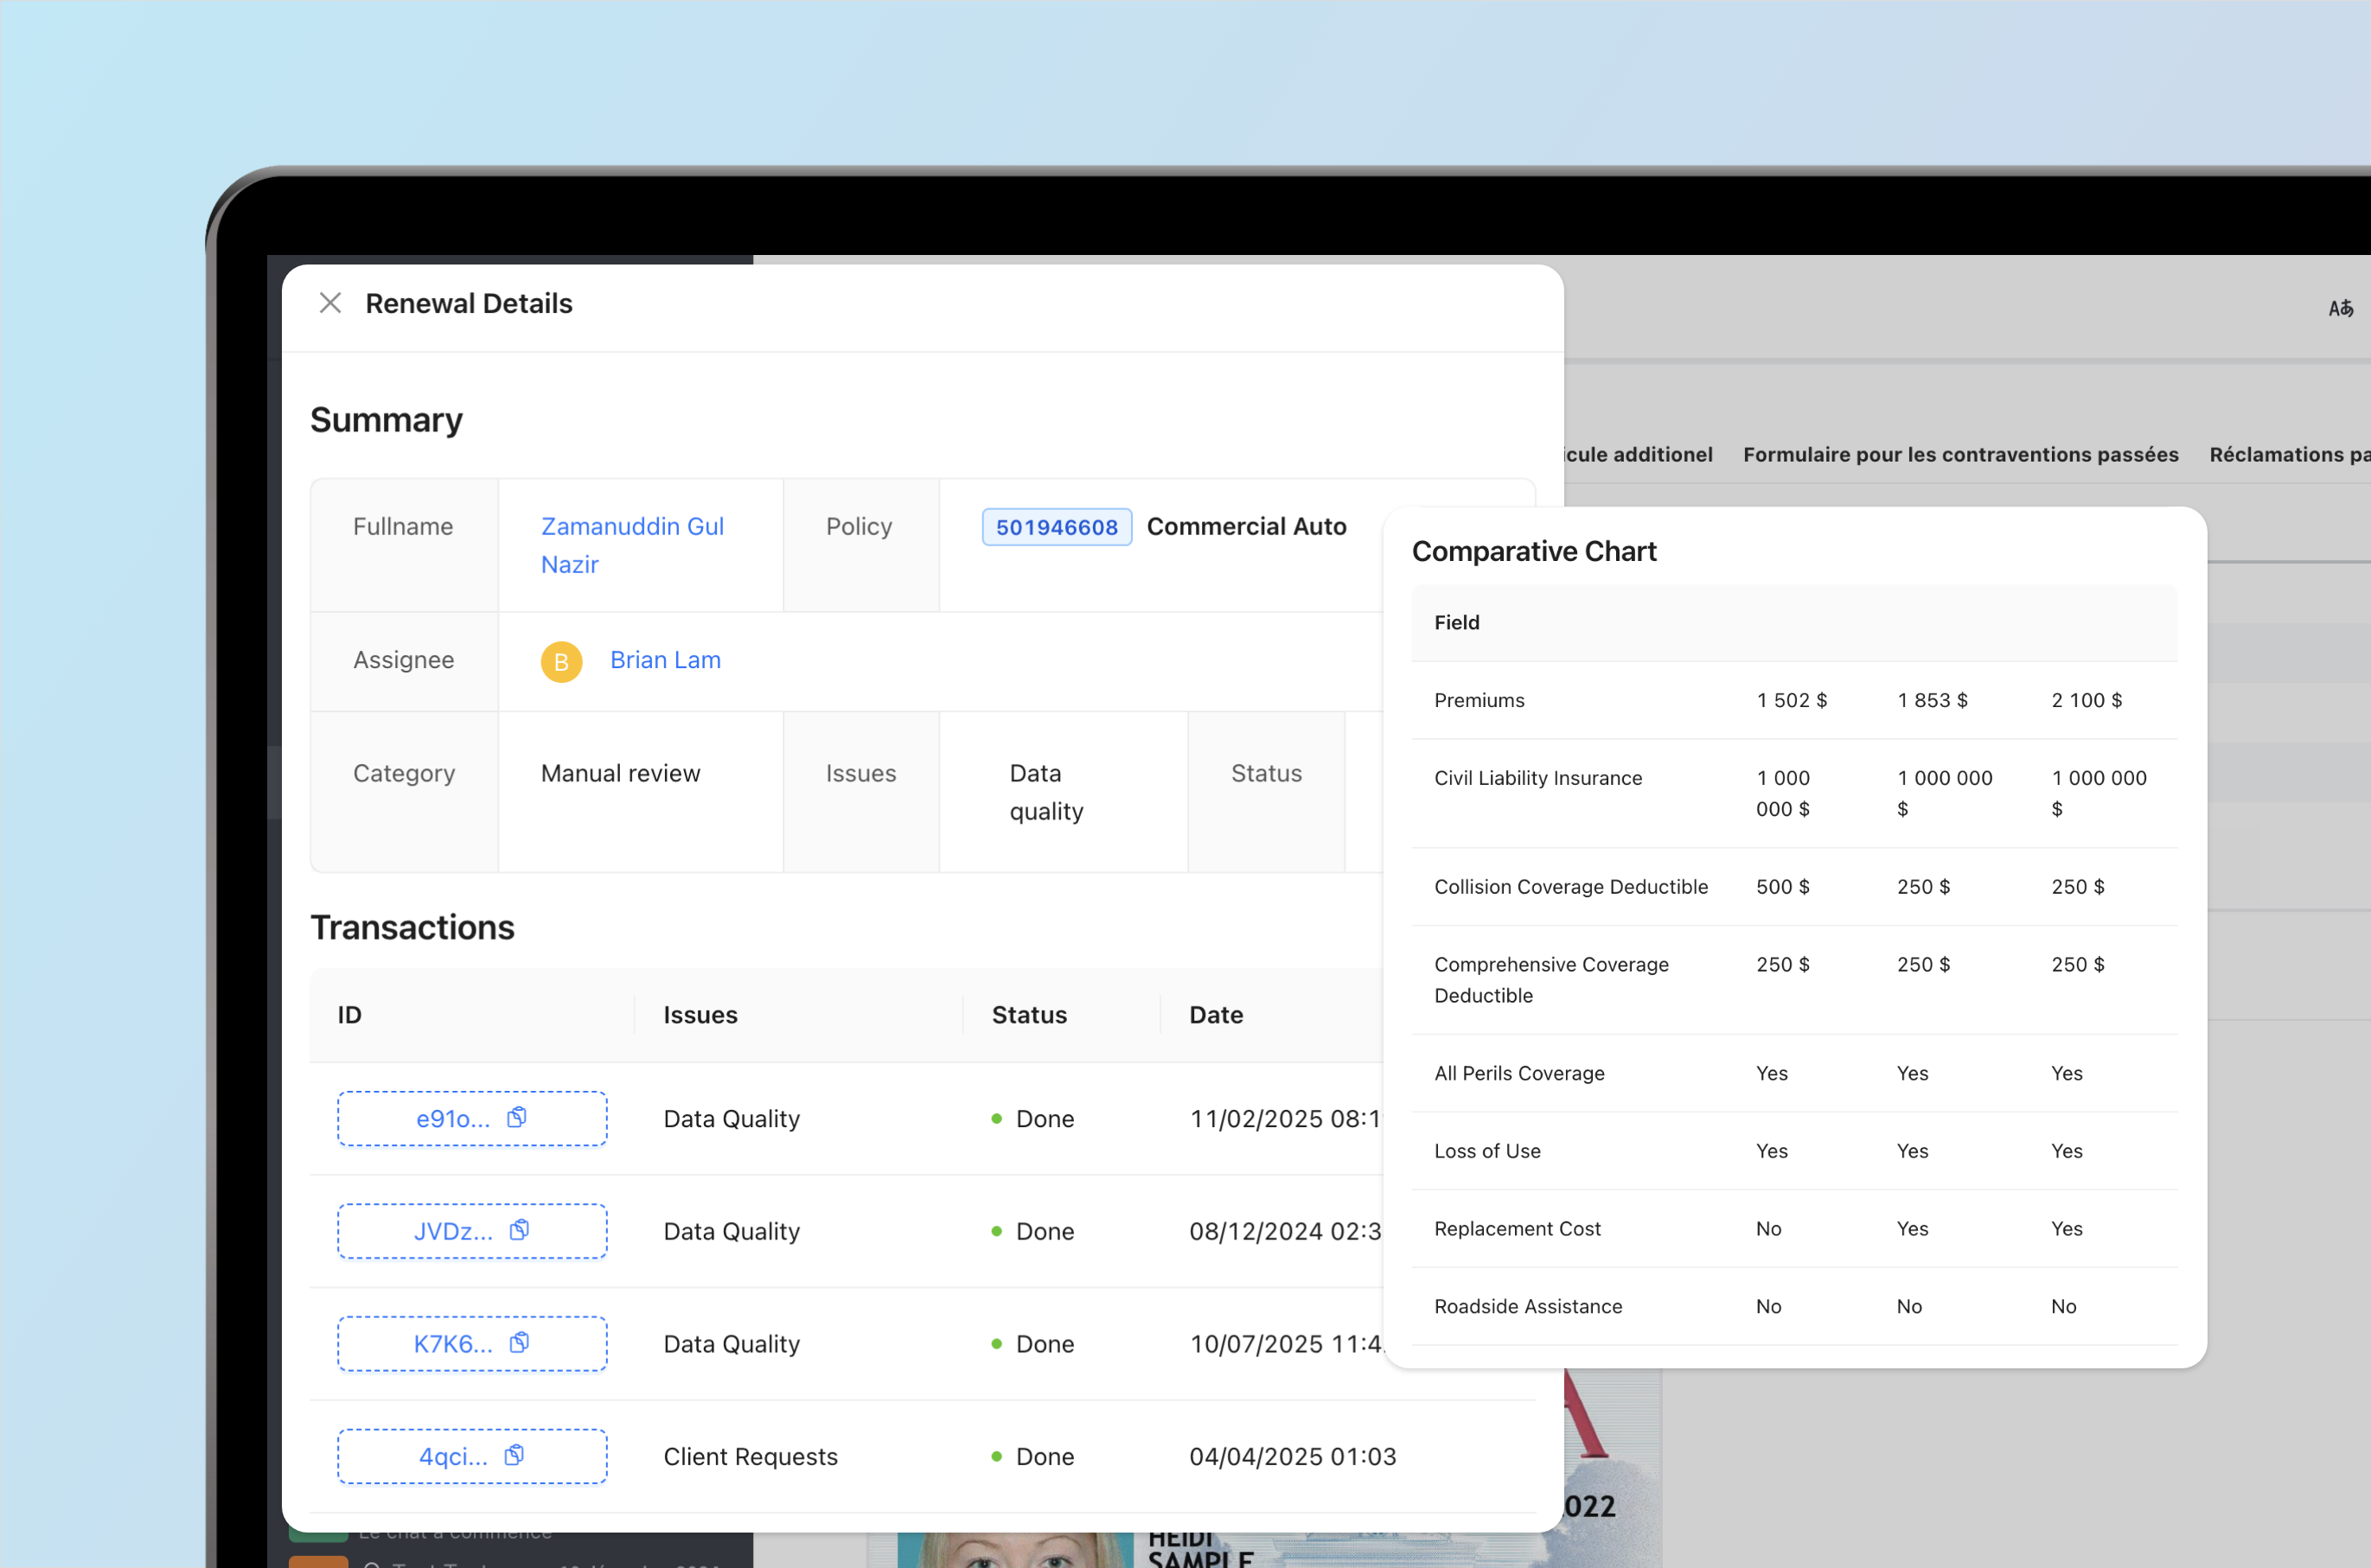Copy transaction ID 4qci
Screen dimensions: 2371x1568
click(514, 1455)
